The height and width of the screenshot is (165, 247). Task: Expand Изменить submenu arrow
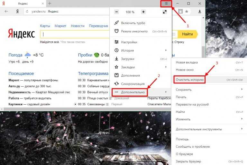pos(242,119)
